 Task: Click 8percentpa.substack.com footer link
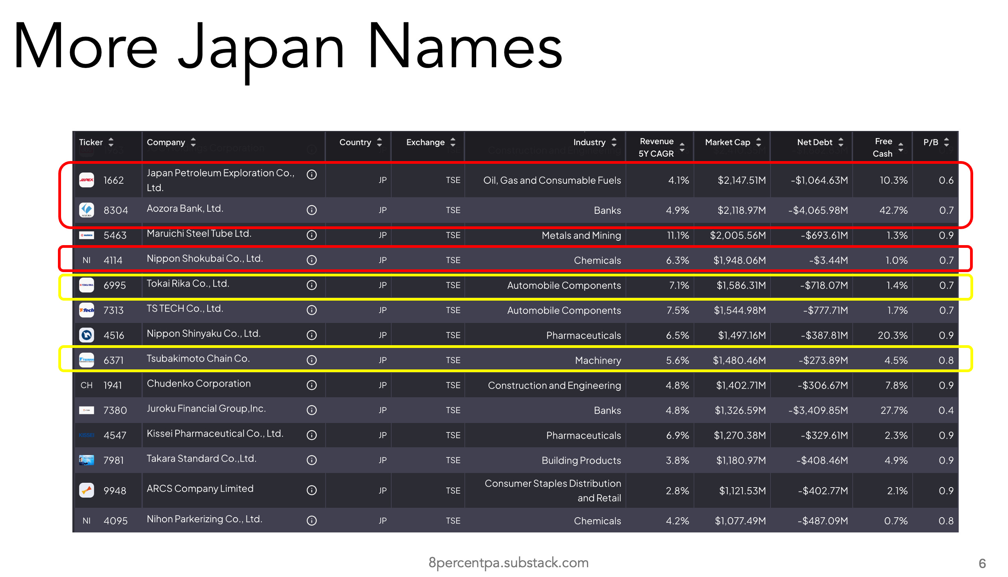(x=508, y=563)
